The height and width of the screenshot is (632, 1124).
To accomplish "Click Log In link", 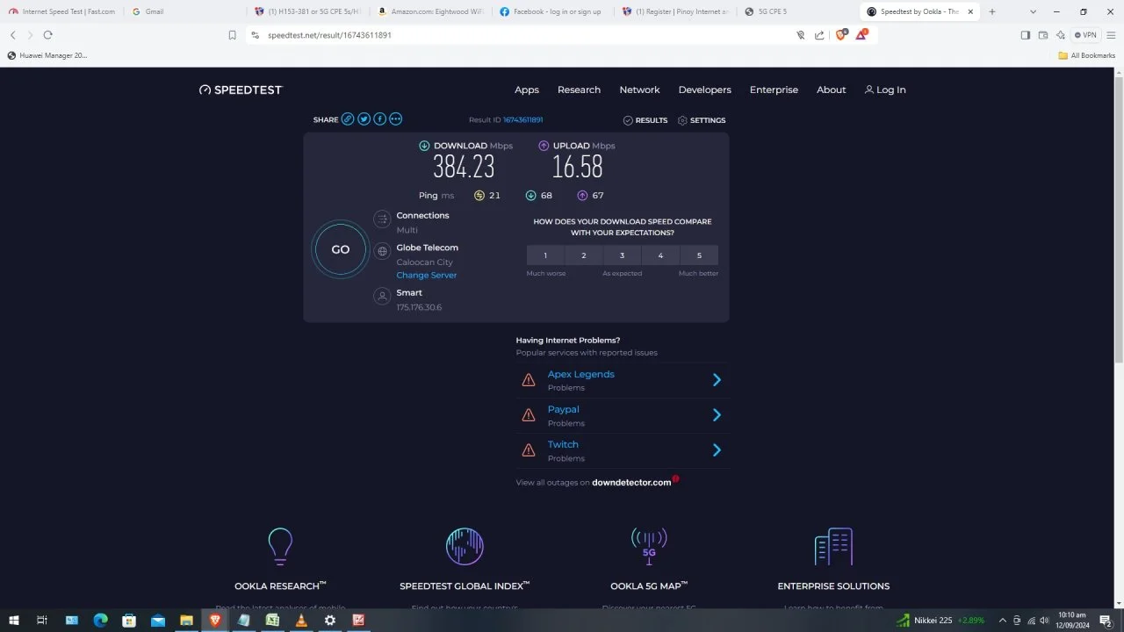I will point(885,90).
